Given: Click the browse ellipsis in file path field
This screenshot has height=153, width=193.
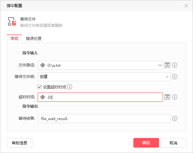Looking at the screenshot, I should [x=160, y=65].
